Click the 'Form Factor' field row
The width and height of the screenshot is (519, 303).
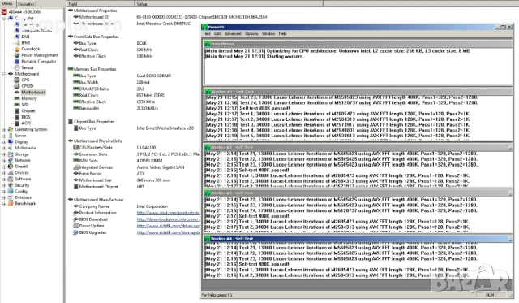pos(90,174)
